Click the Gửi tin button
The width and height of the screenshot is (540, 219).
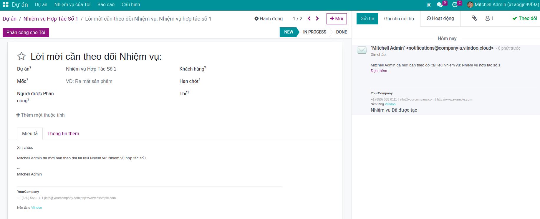[x=367, y=19]
